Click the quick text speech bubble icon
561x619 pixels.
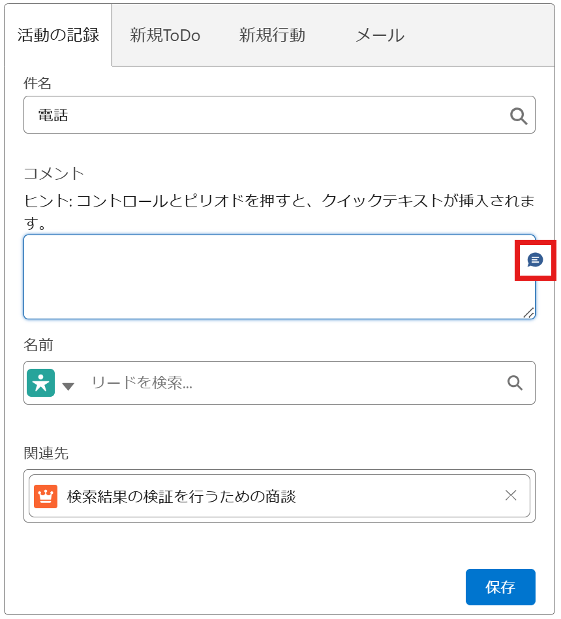click(535, 260)
